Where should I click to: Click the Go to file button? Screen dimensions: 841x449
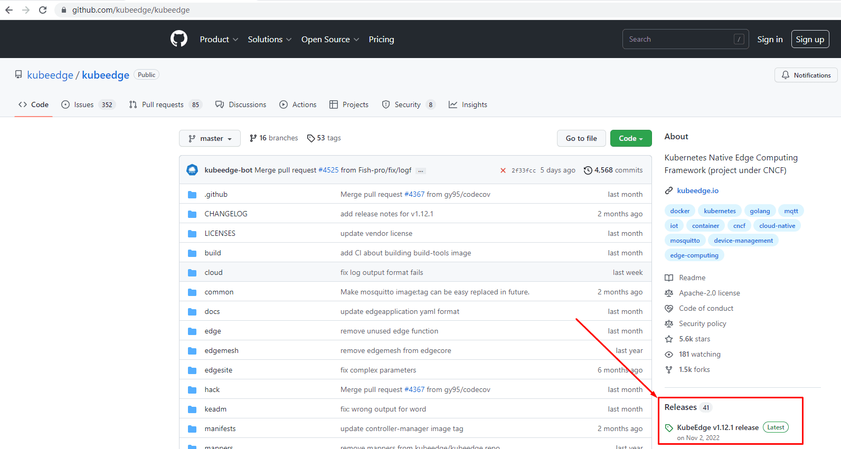tap(581, 138)
